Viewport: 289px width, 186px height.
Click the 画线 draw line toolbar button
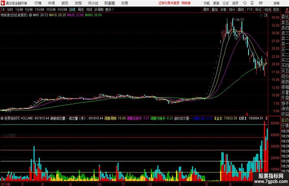tap(241, 10)
